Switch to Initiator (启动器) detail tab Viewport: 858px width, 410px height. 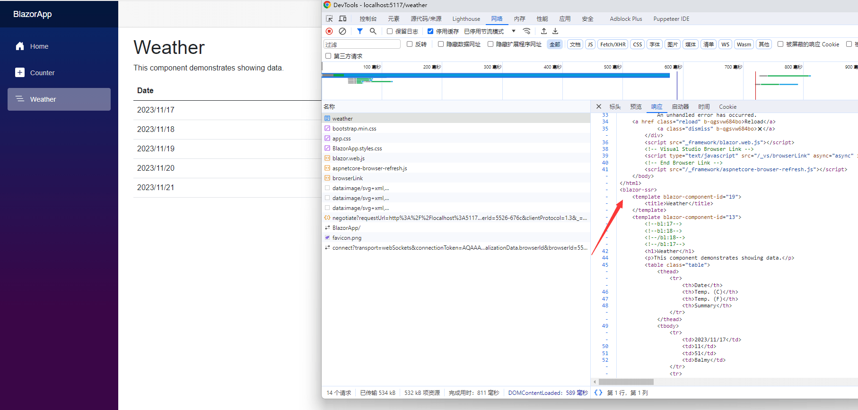pyautogui.click(x=680, y=107)
